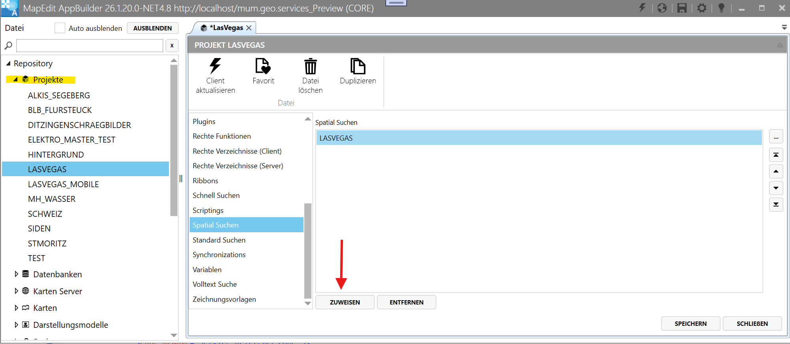Expand the Datenbanken tree node
790x344 pixels.
16,274
